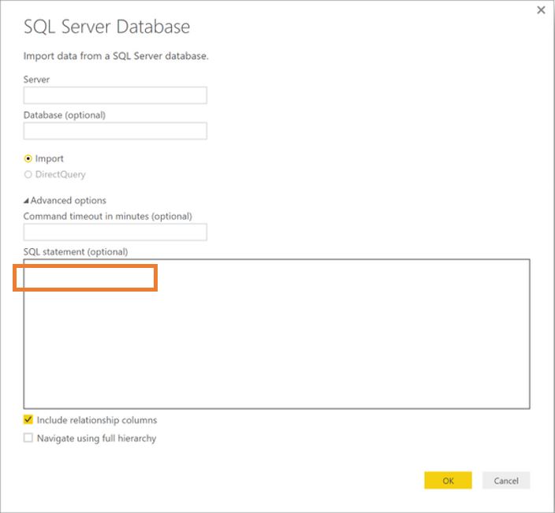
Task: Click the 'SQL statement (optional)' label
Action: point(76,252)
